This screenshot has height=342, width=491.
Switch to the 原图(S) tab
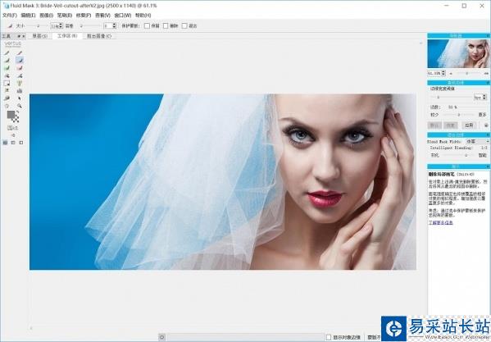pos(40,36)
